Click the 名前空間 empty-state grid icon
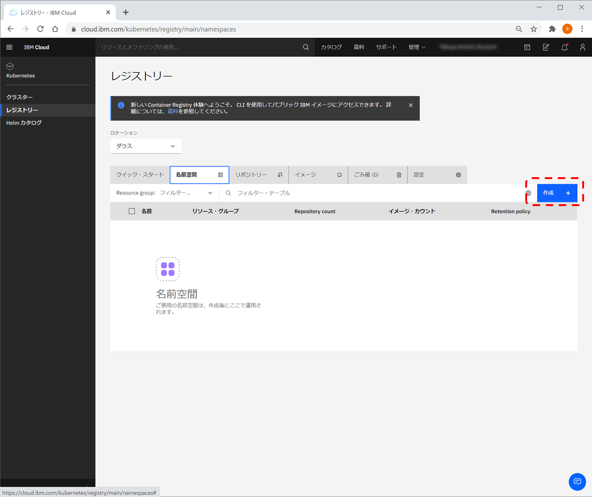The width and height of the screenshot is (592, 497). click(168, 269)
